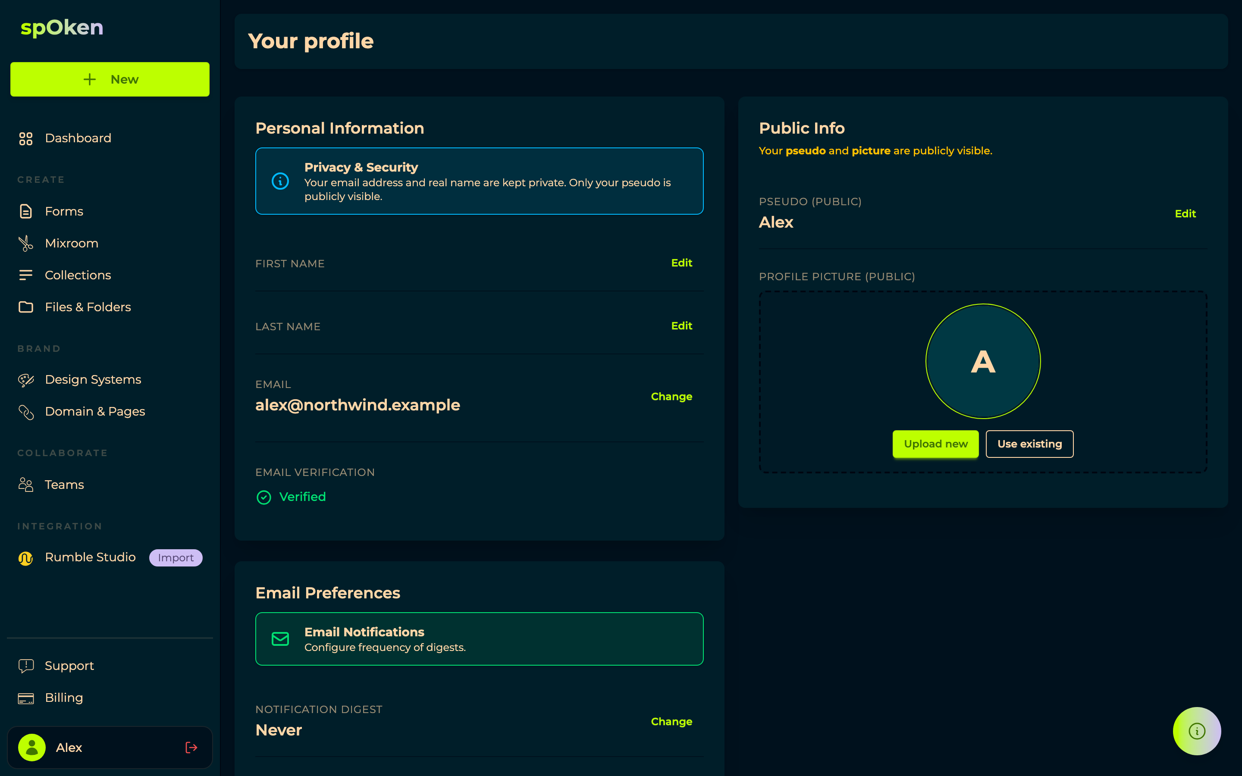Change the notification digest setting

671,722
